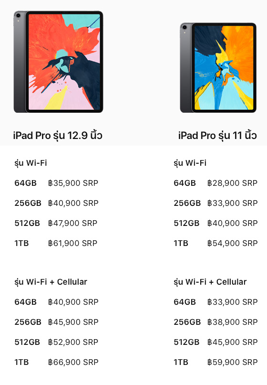Click the iPad Pro 11-inch product image

(x=218, y=68)
